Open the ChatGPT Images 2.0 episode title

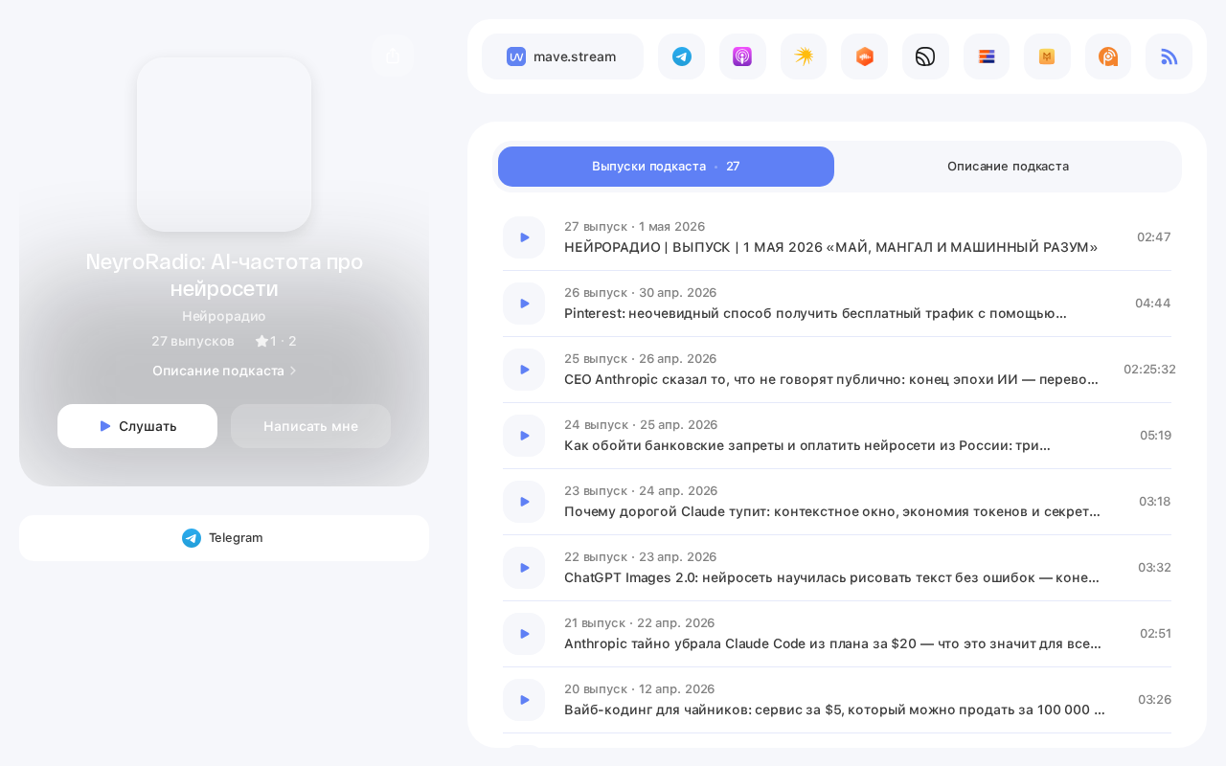pos(831,577)
